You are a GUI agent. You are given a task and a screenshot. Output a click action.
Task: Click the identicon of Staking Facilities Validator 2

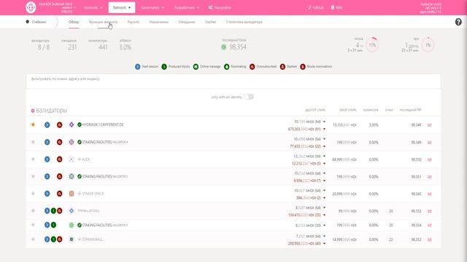72,176
